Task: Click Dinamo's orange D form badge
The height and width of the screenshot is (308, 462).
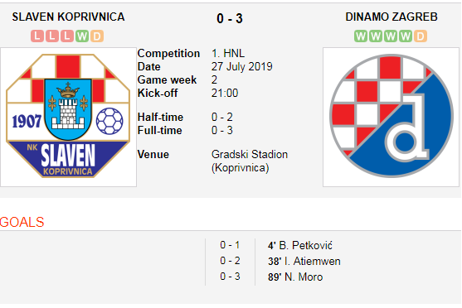Action: (x=421, y=36)
